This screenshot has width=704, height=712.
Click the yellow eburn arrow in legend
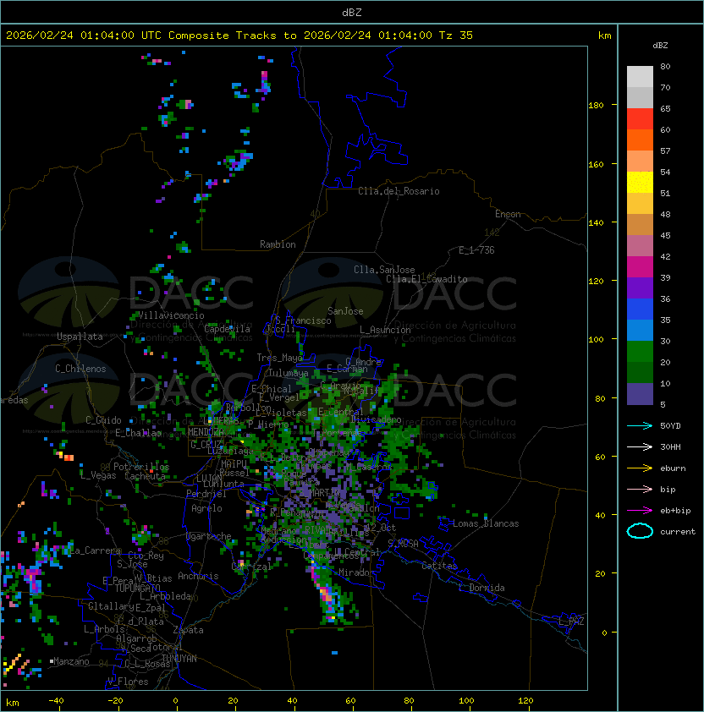click(x=640, y=468)
